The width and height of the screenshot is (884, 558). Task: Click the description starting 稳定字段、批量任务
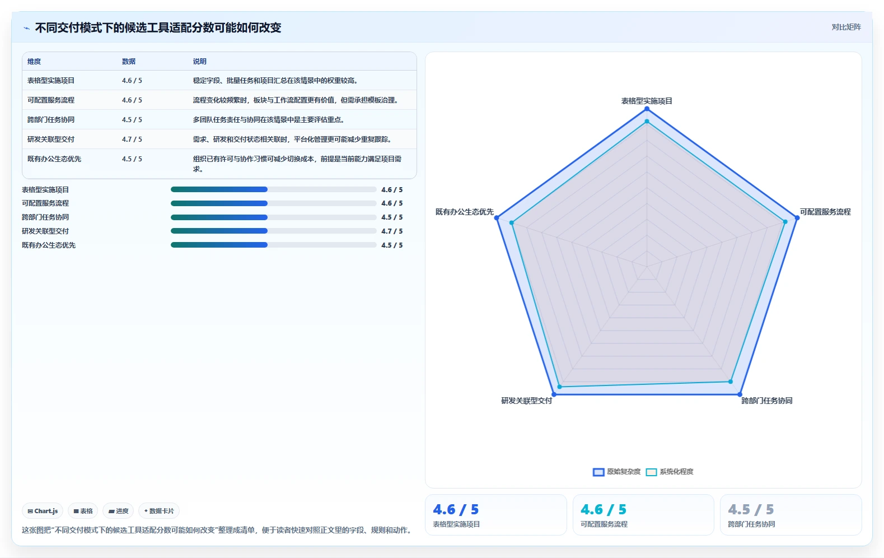point(275,81)
